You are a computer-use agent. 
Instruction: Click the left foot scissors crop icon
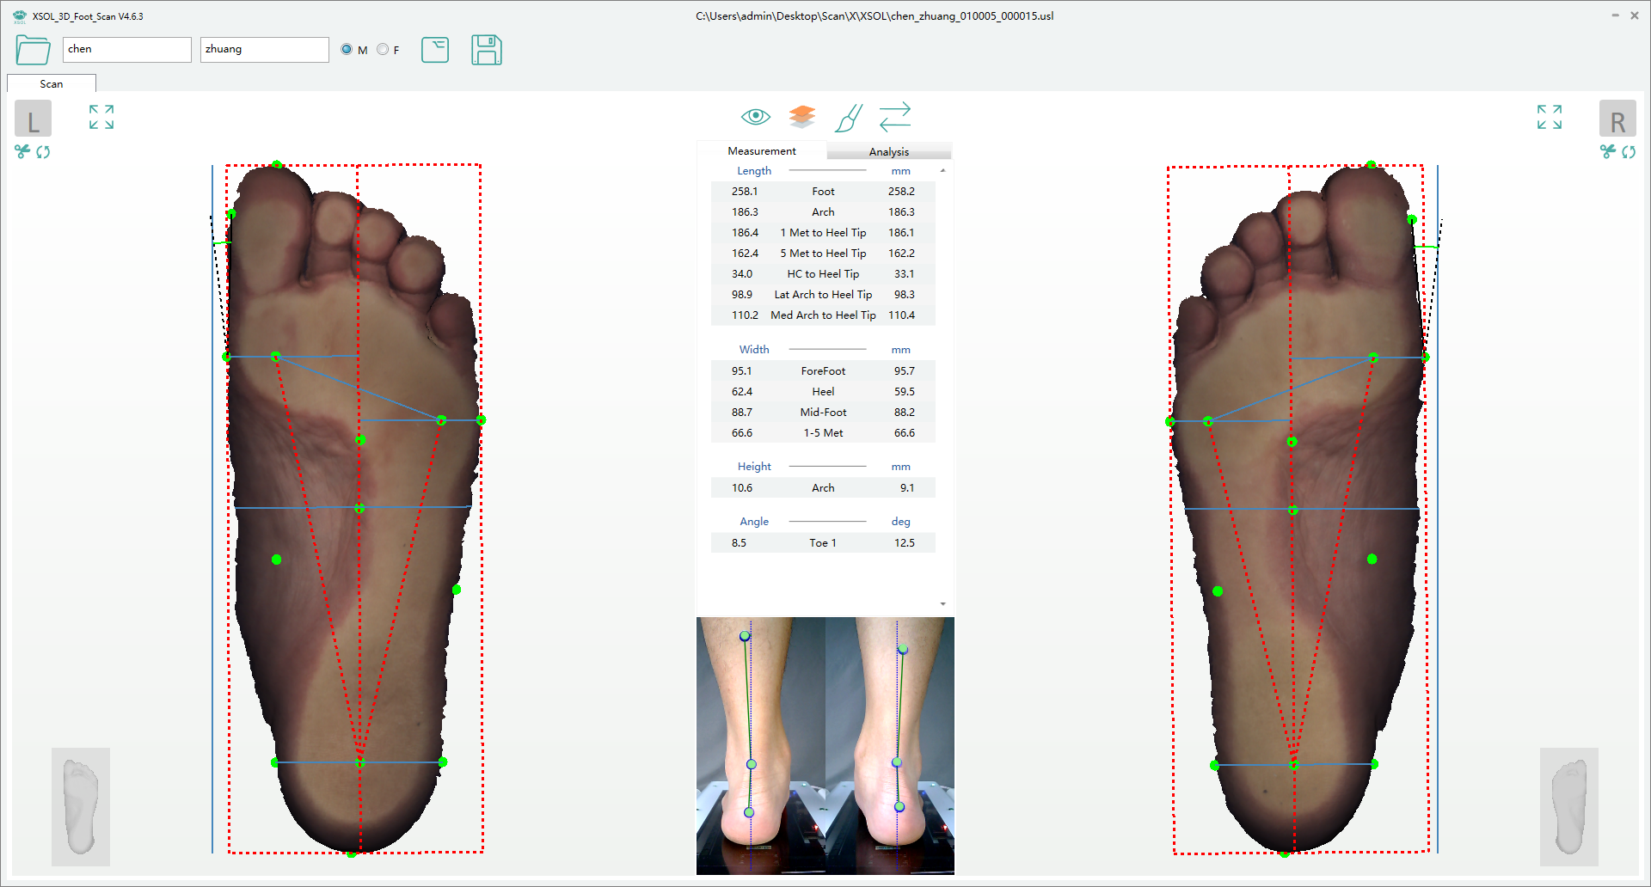pos(22,152)
